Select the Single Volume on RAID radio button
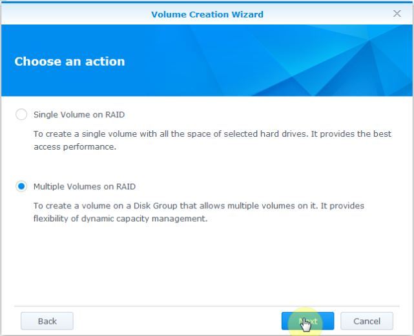 tap(21, 115)
